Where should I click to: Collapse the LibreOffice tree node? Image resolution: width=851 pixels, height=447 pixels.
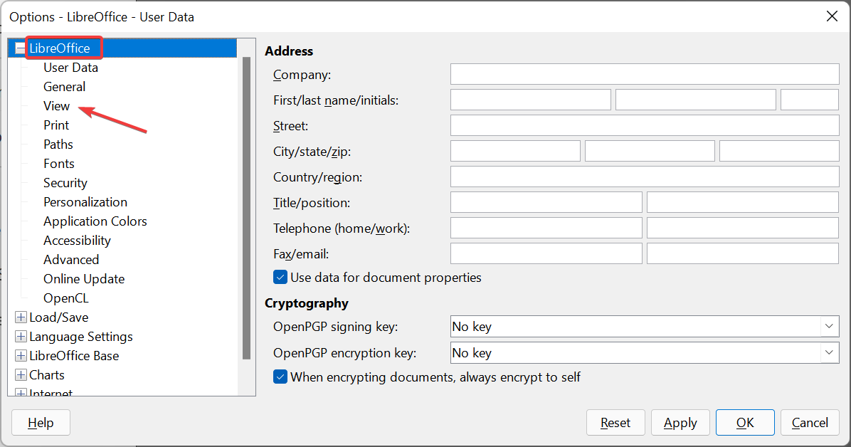[21, 48]
